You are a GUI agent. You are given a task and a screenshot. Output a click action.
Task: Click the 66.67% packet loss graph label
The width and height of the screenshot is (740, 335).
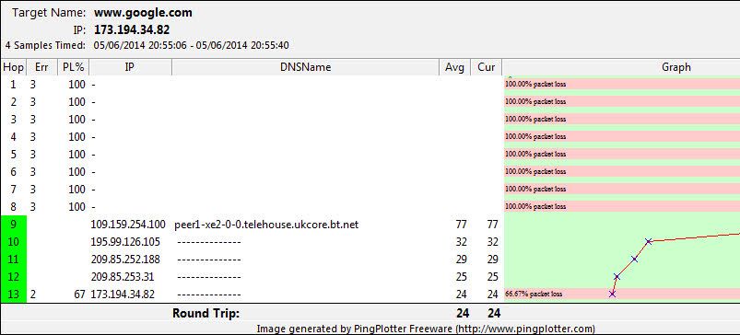[x=534, y=294]
